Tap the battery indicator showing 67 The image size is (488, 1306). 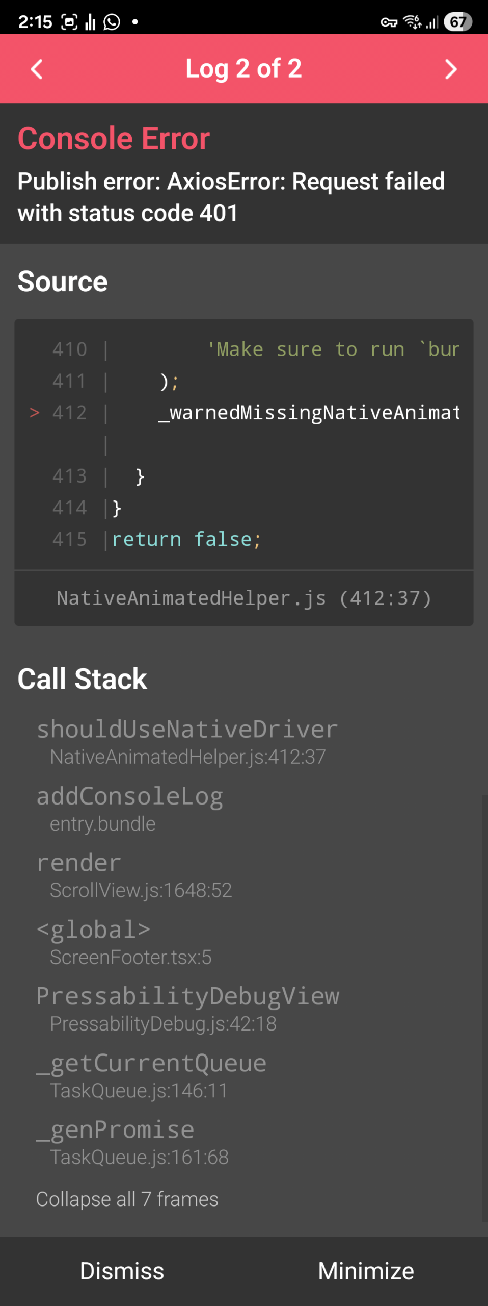(x=457, y=22)
